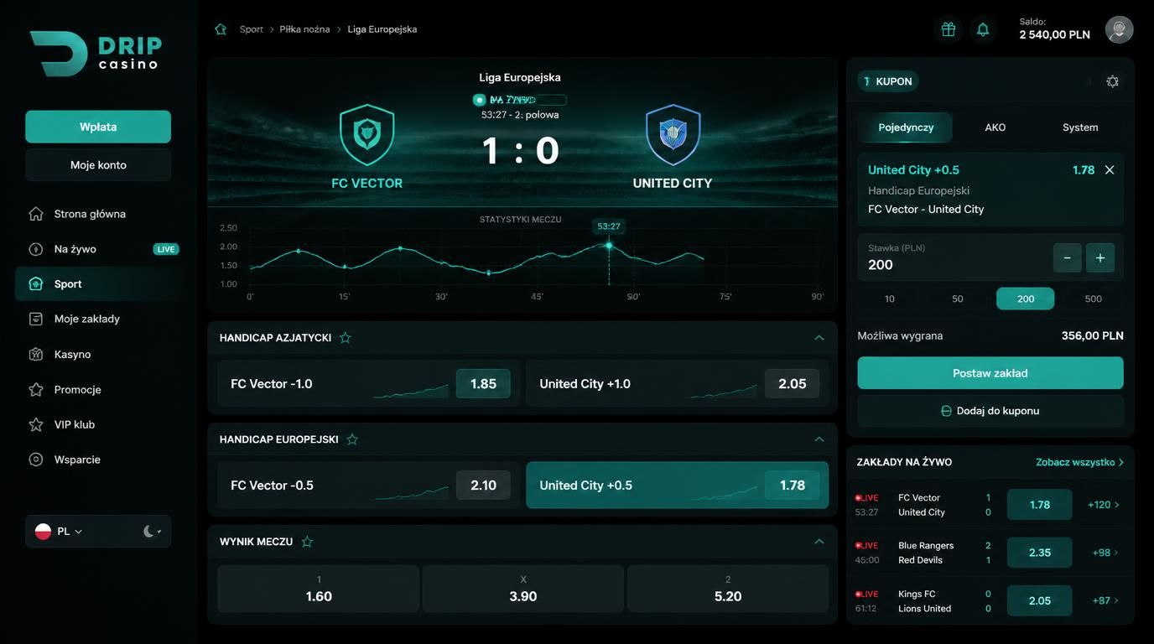
Task: Click the Wpłata deposit button
Action: click(x=98, y=127)
